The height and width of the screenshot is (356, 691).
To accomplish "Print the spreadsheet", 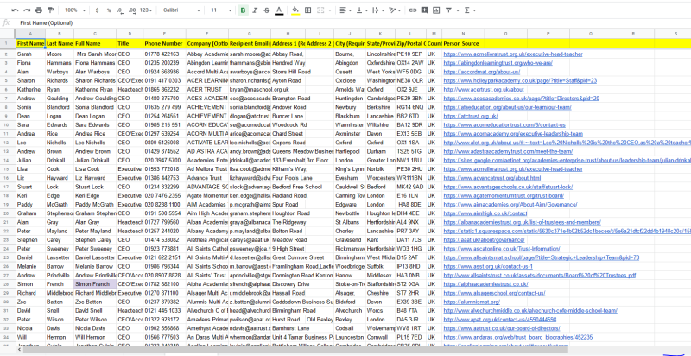I will point(39,10).
